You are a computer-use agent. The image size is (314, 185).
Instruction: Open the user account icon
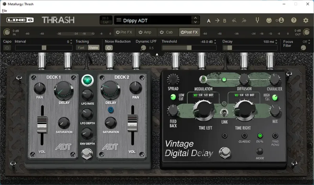(x=281, y=20)
